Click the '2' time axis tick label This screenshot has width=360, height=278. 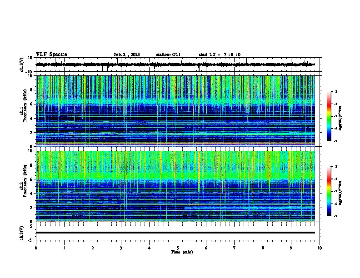point(93,248)
